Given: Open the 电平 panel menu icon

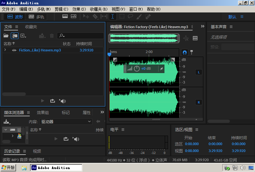Looking at the screenshot, I should 123,130.
